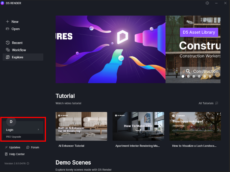Select the second banner carousel dot
This screenshot has height=172, width=230.
188,76
